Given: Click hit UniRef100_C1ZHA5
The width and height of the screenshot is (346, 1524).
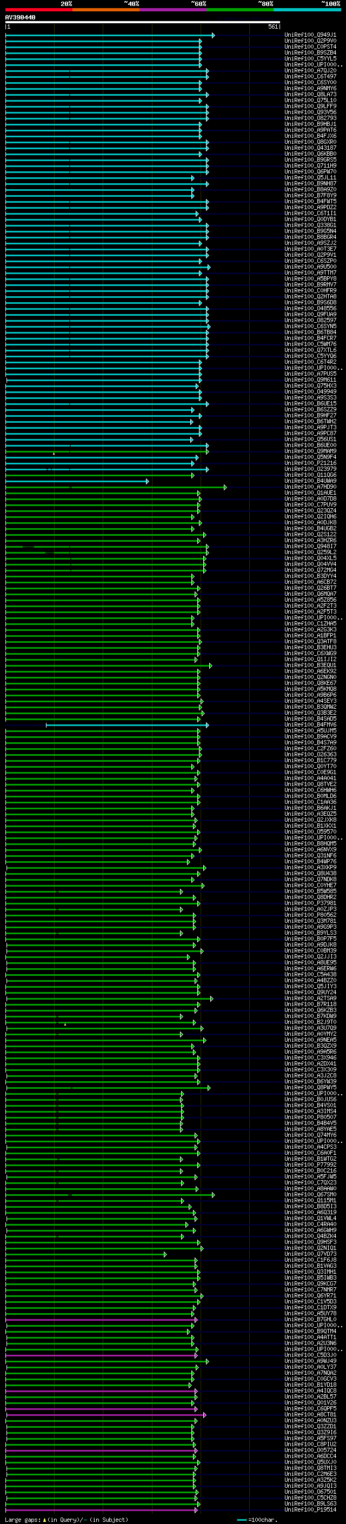Looking at the screenshot, I should (310, 623).
